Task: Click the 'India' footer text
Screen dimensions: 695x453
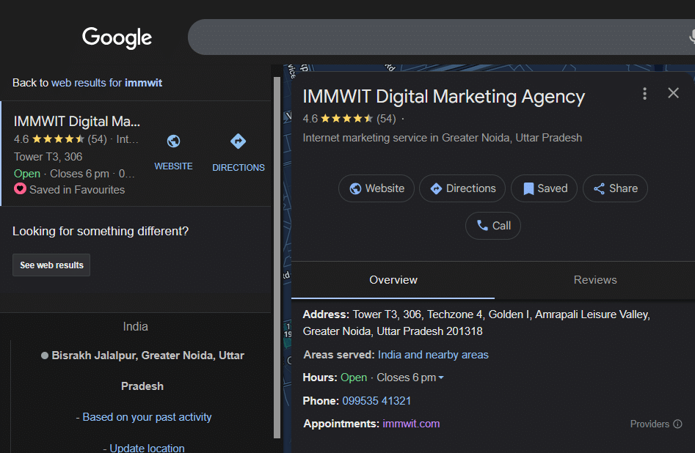Action: click(135, 326)
